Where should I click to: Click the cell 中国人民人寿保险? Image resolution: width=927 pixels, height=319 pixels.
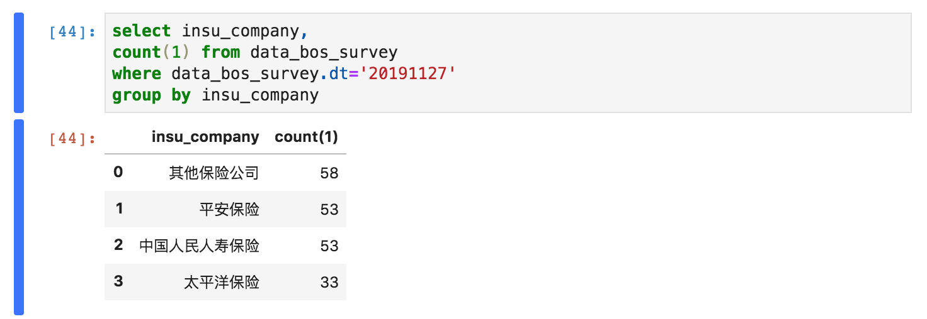point(199,246)
